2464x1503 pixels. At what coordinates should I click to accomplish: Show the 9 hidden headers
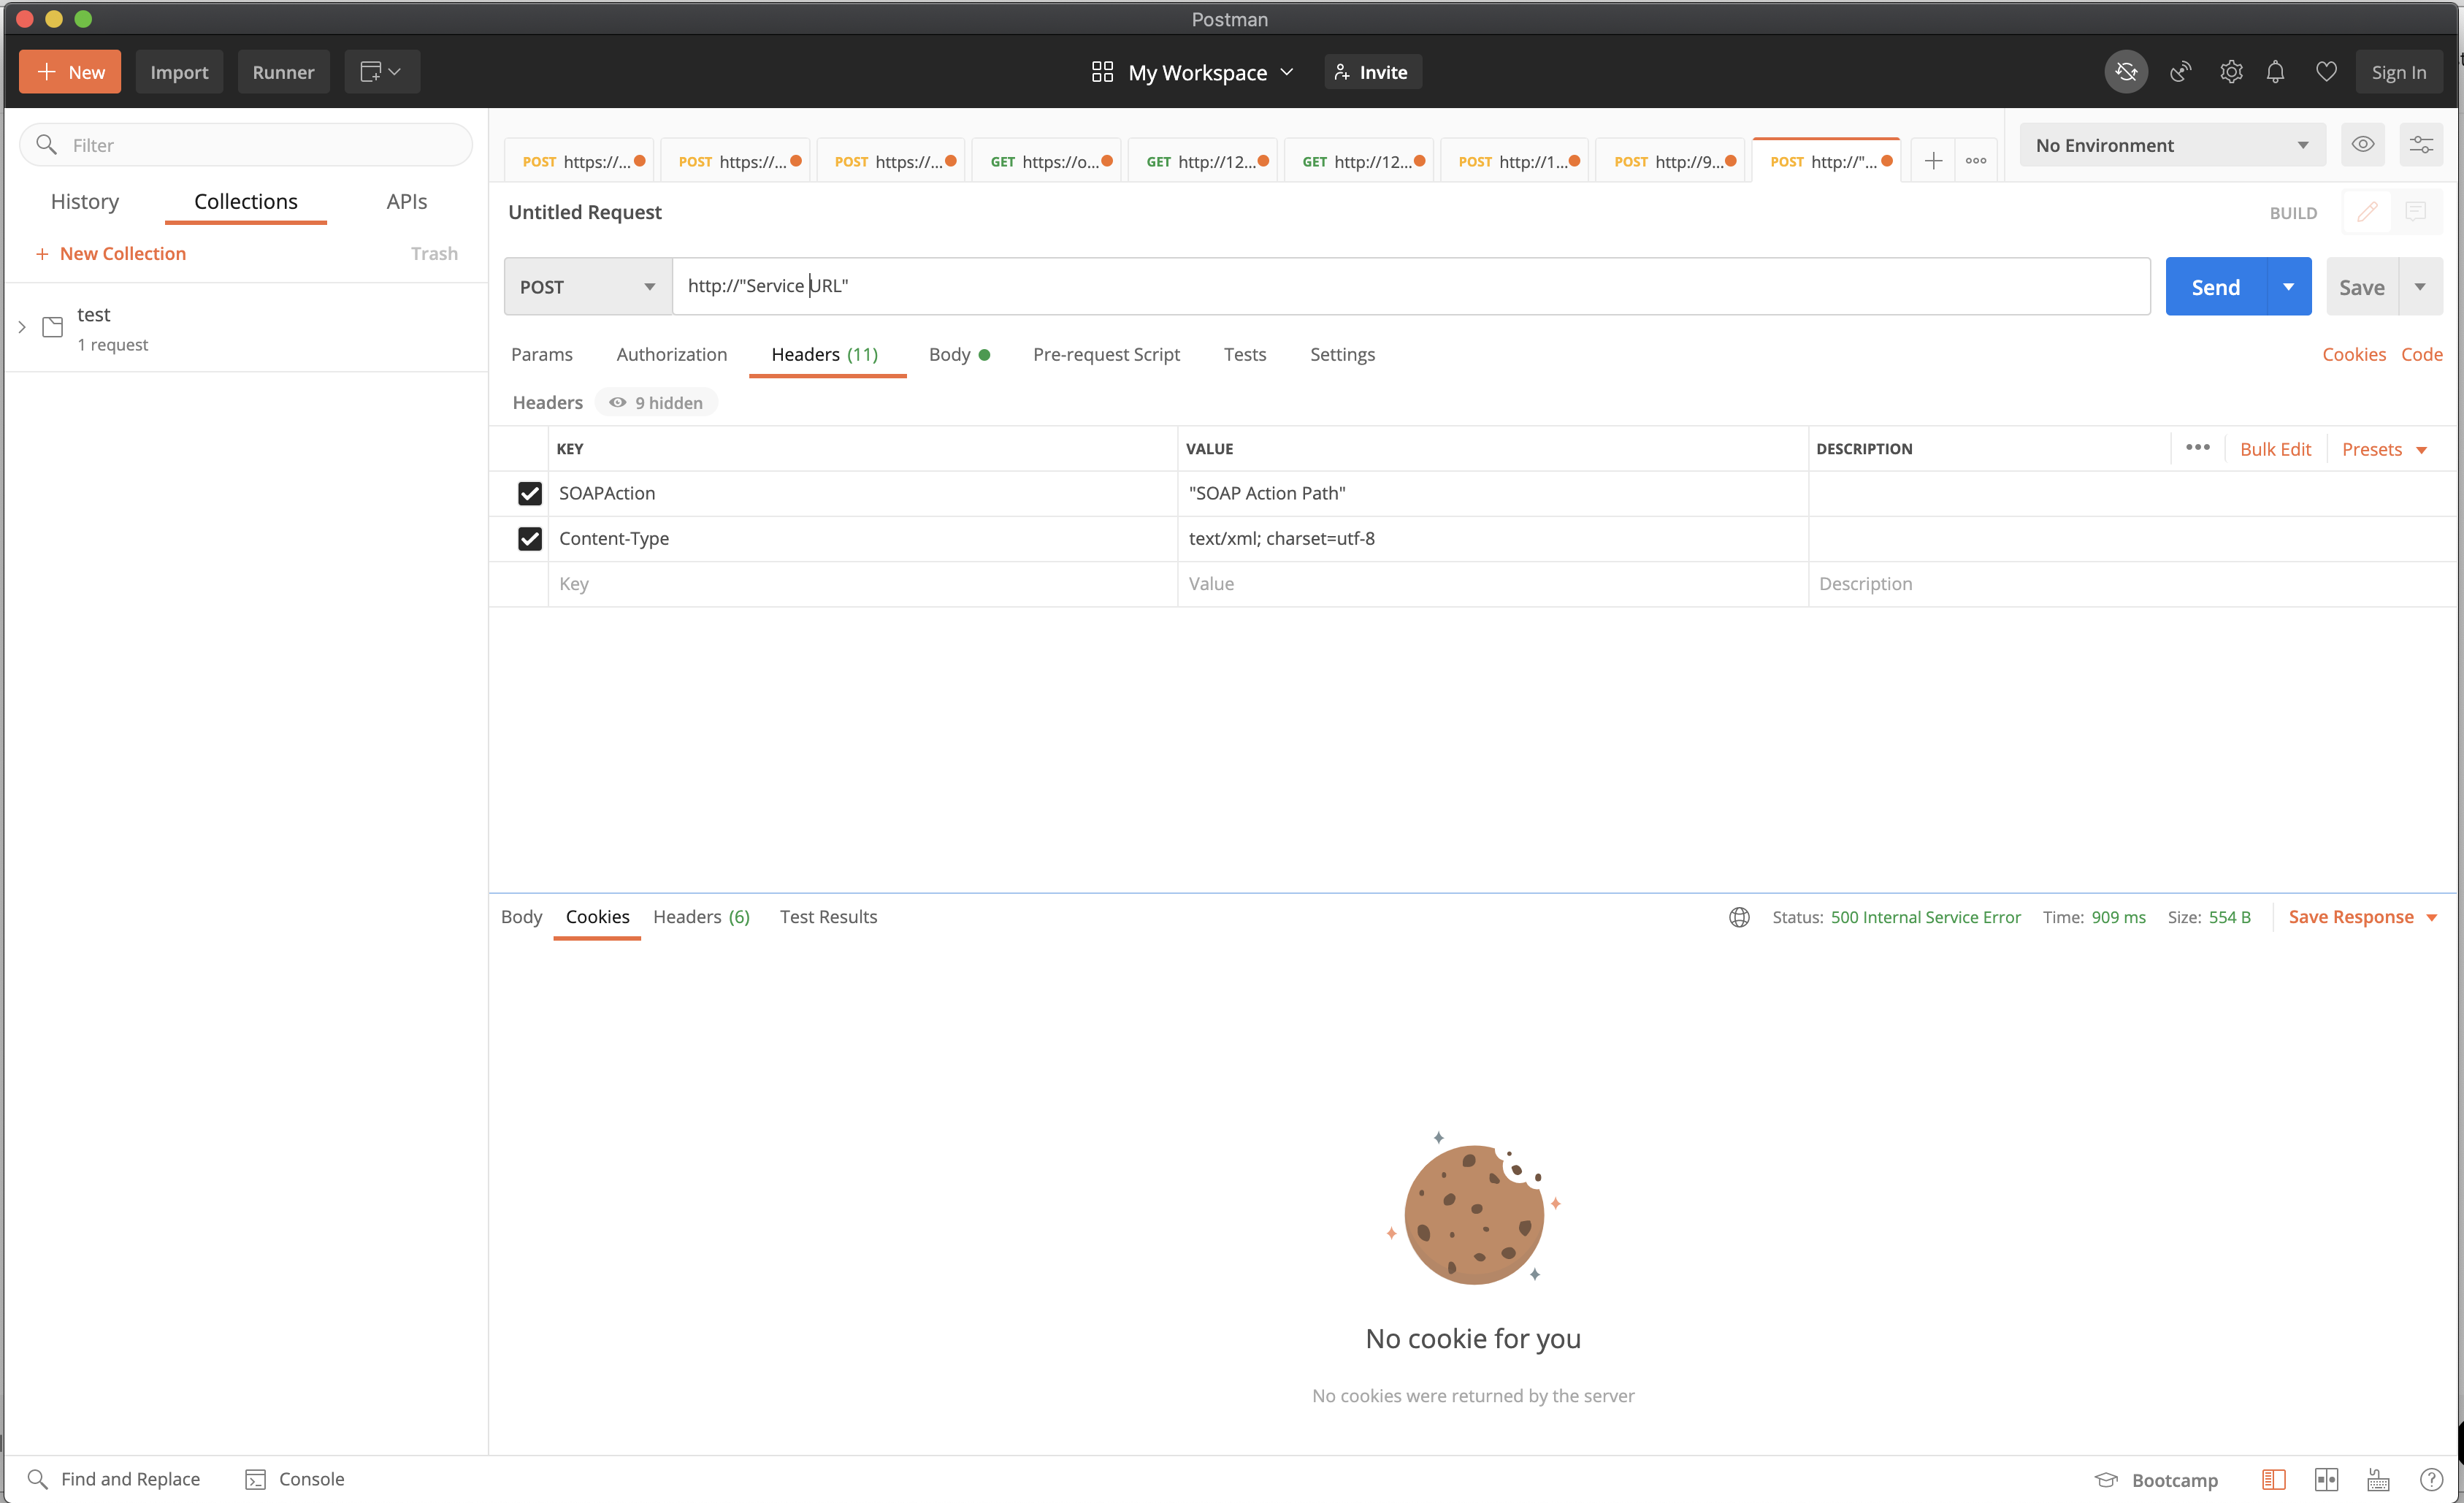point(657,403)
